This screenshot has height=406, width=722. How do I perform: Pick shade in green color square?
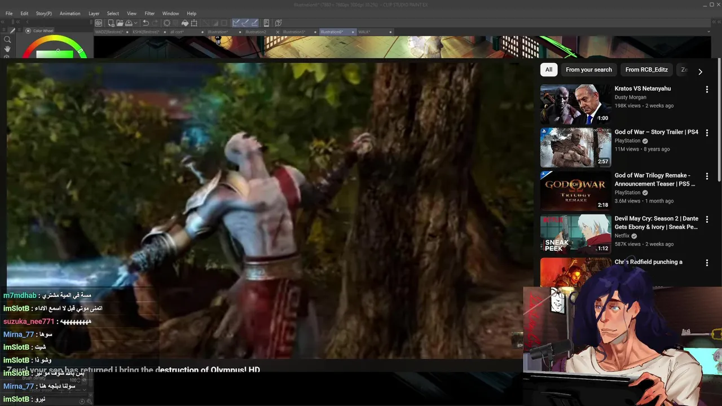tap(55, 54)
